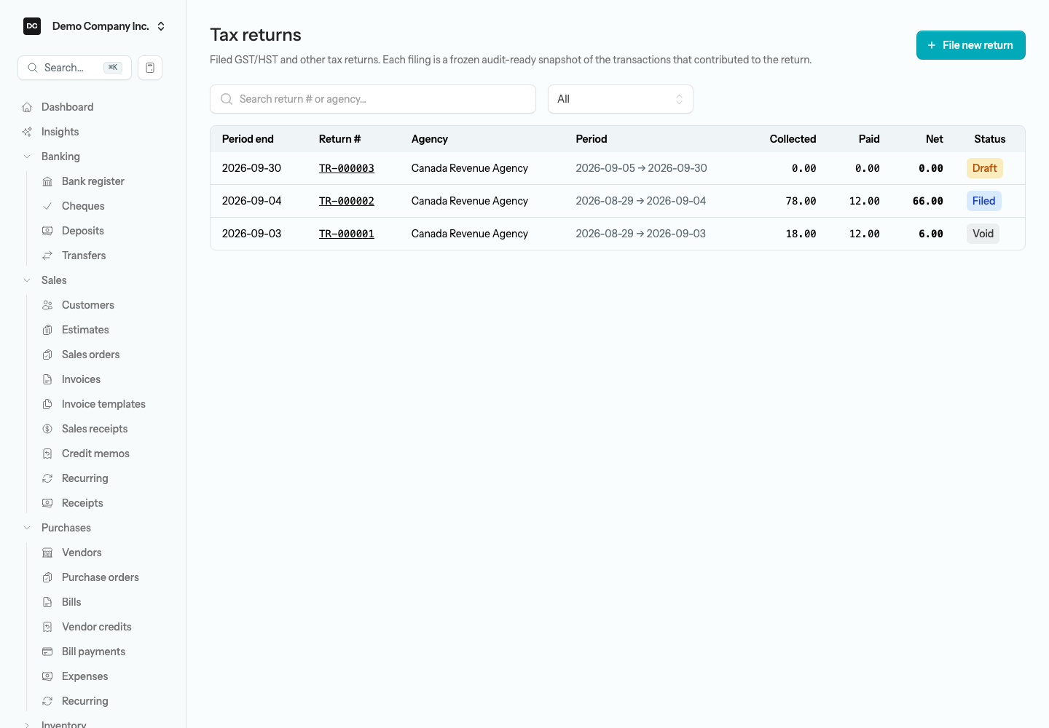The height and width of the screenshot is (728, 1049).
Task: Click the Transfers arrows icon
Action: [47, 256]
